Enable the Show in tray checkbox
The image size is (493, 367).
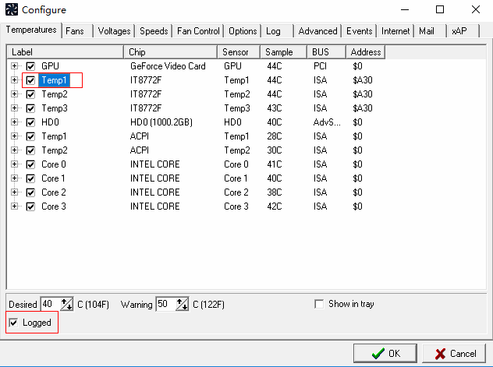pyautogui.click(x=319, y=304)
